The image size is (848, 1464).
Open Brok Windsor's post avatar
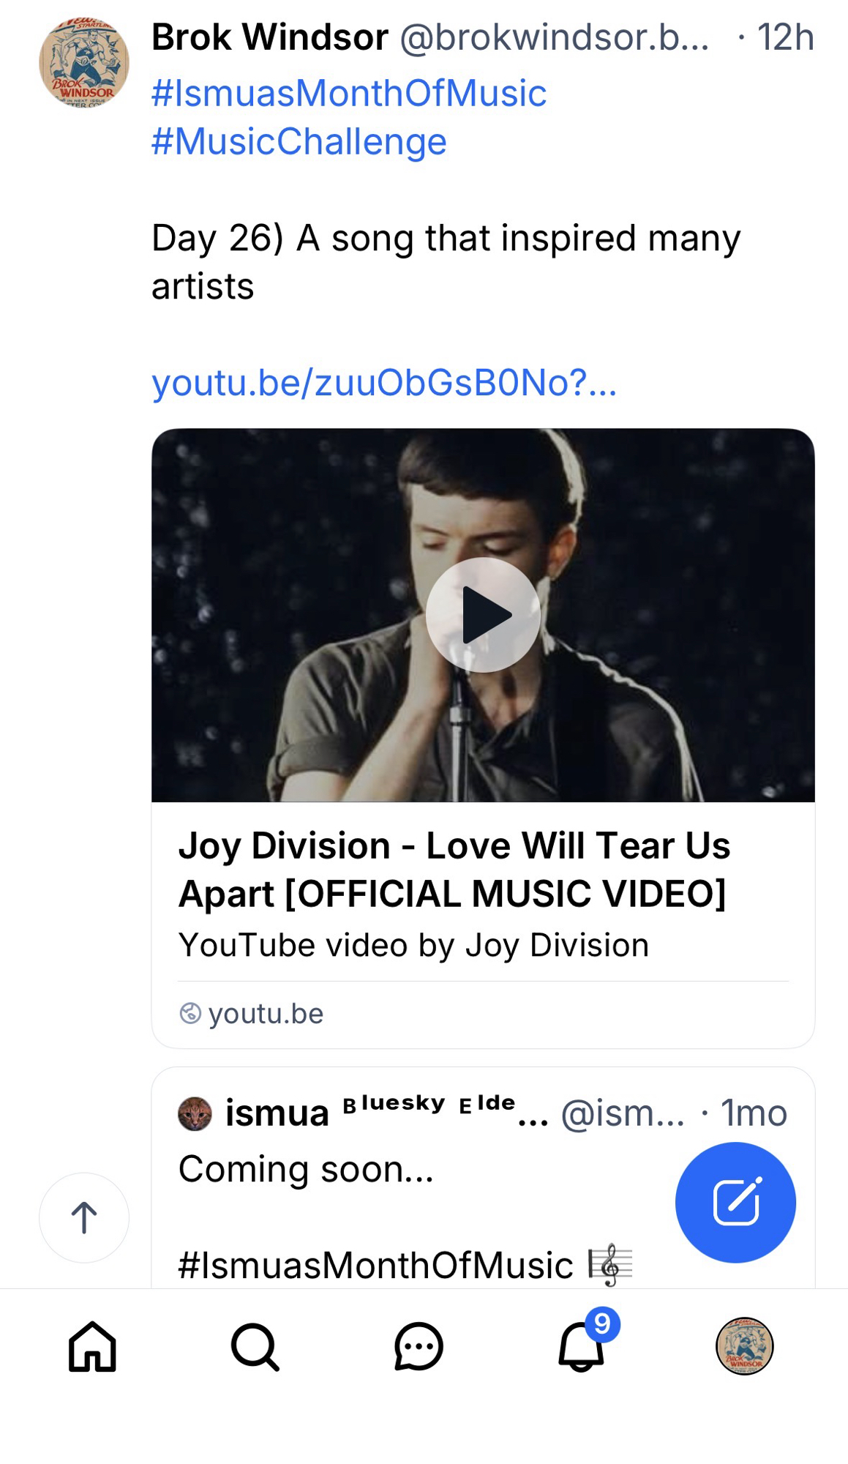click(84, 63)
